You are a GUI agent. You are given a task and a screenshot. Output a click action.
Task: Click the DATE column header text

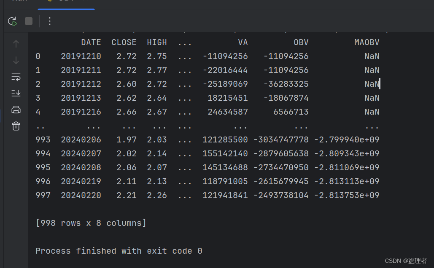(x=91, y=42)
